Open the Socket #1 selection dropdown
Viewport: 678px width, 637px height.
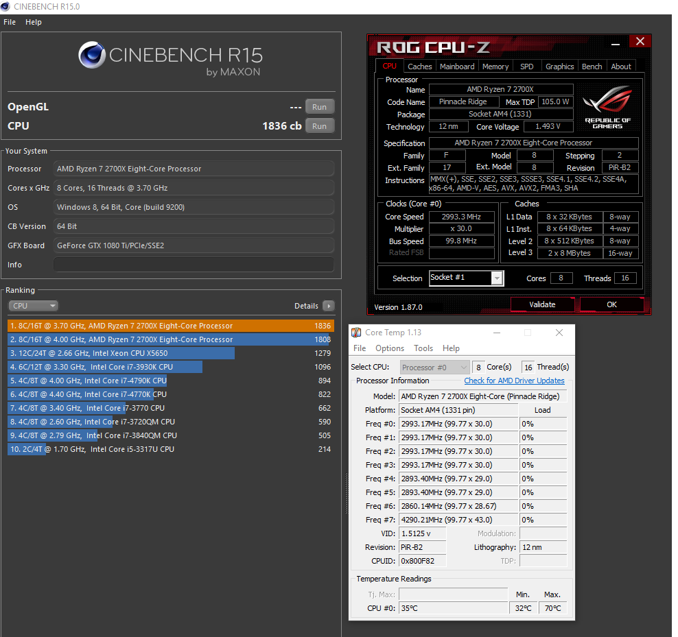click(x=466, y=278)
